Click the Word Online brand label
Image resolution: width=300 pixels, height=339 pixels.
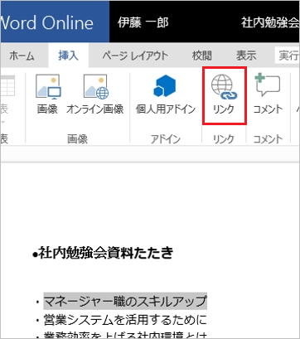click(47, 22)
